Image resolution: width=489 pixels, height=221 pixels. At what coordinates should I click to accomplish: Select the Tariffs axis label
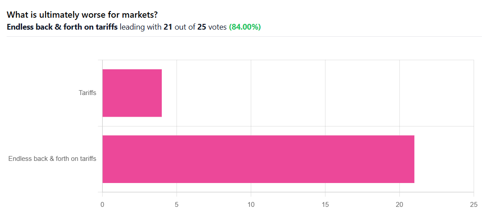click(88, 93)
